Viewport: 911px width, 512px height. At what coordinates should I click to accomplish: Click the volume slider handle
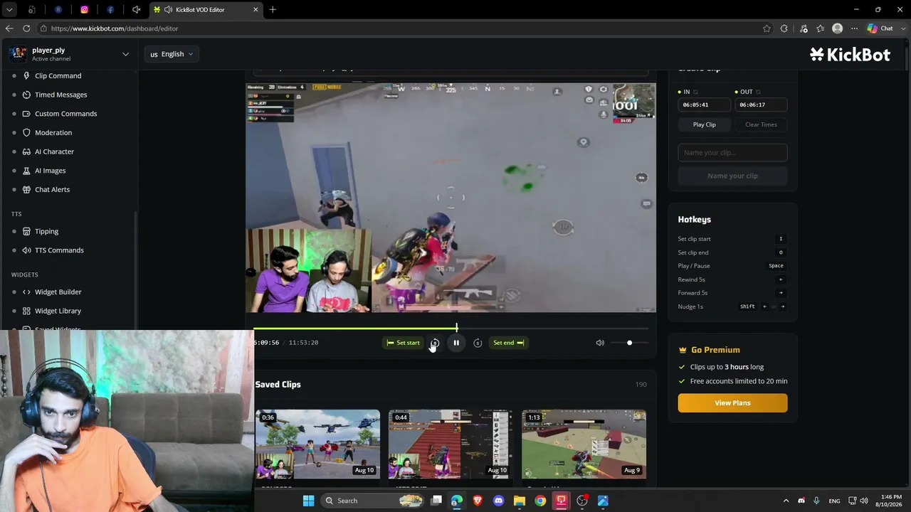tap(629, 343)
